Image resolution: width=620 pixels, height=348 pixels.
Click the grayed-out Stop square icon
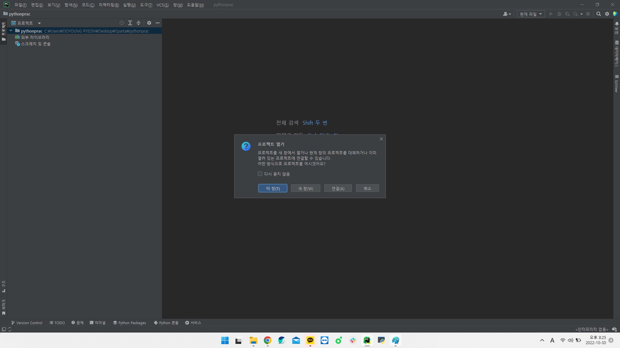click(588, 14)
